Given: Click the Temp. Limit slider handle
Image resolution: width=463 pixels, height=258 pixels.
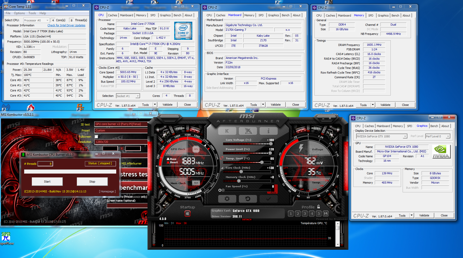Looking at the screenshot, I should point(262,162).
